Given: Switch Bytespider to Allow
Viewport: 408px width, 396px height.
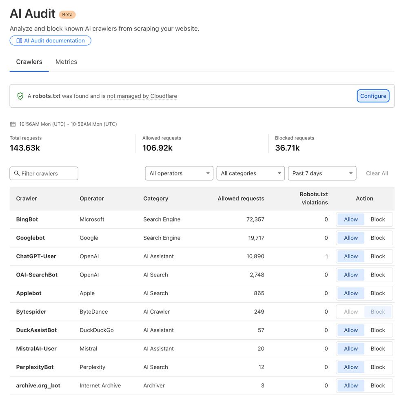Looking at the screenshot, I should click(x=351, y=312).
